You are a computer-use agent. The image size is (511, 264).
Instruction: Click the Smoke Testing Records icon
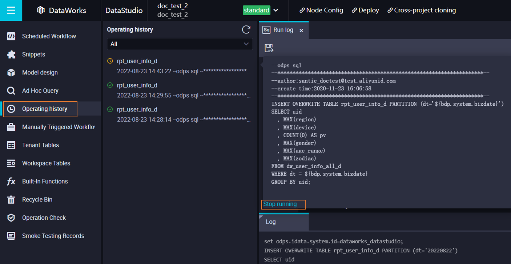11,236
